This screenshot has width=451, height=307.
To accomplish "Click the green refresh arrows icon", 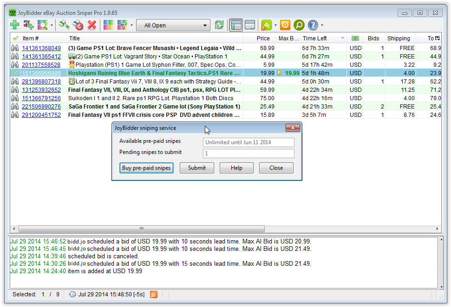I will (x=219, y=25).
